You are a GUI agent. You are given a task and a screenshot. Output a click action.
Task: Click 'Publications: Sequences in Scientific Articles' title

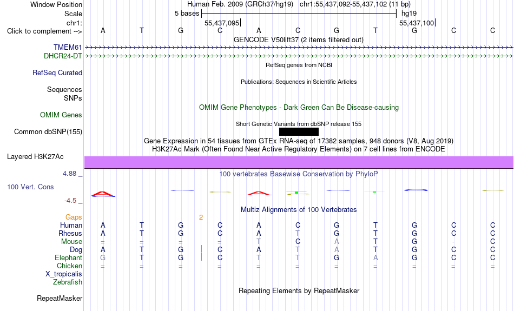pos(299,82)
